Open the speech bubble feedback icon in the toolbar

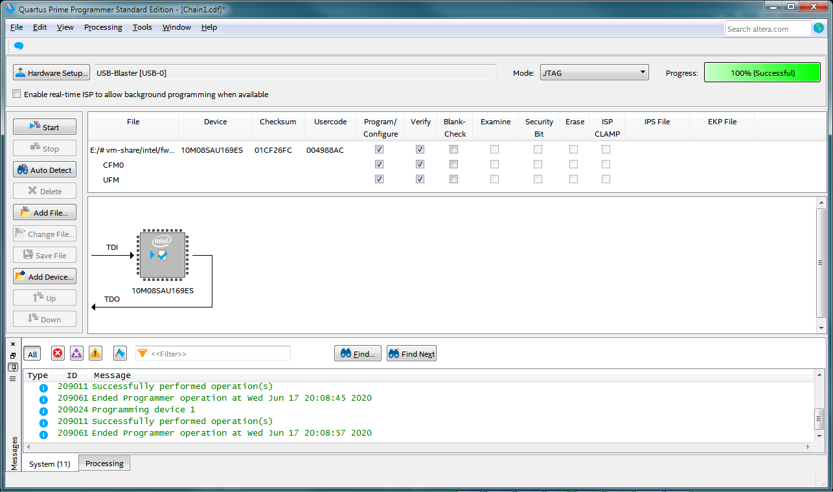19,46
